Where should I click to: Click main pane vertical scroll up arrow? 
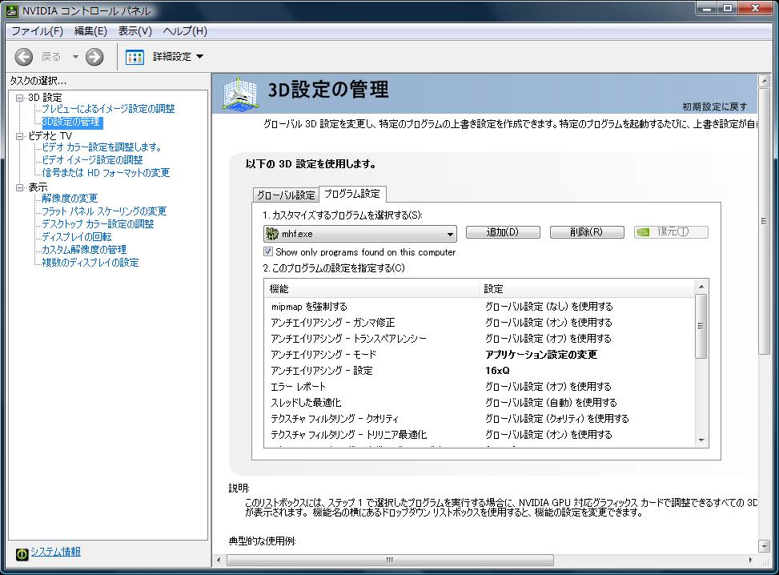click(x=765, y=81)
